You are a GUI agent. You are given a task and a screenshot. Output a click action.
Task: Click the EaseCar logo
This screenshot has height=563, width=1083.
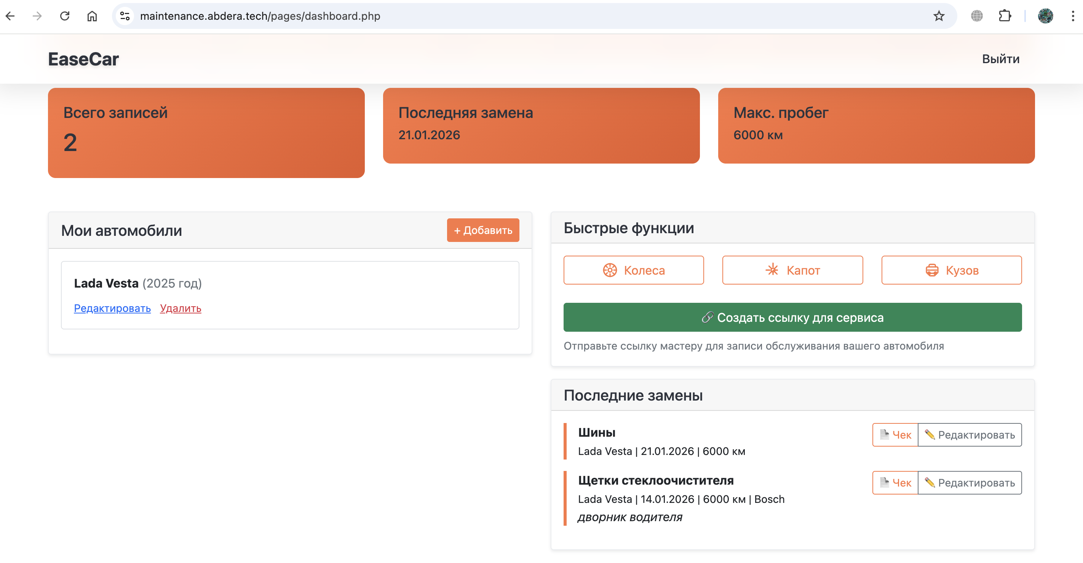pos(83,59)
